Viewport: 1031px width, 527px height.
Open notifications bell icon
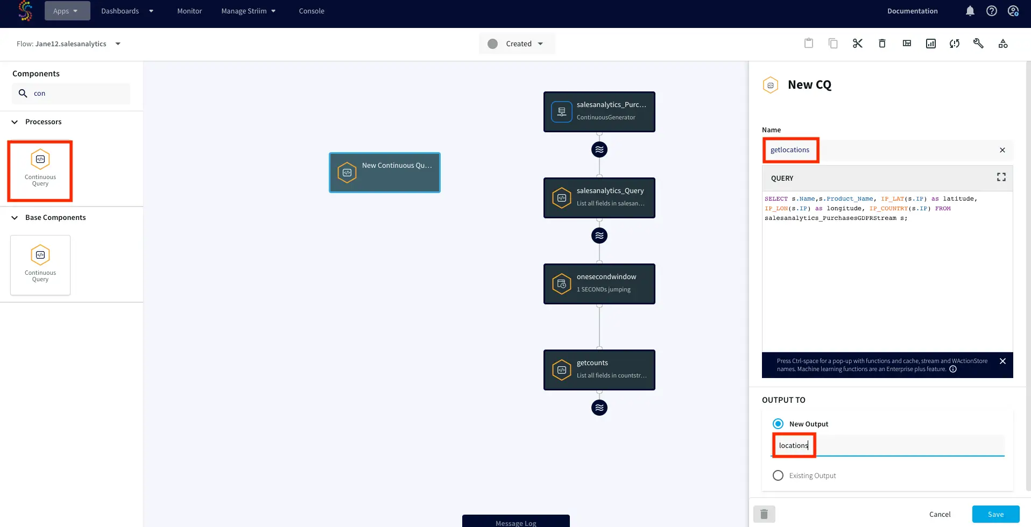pos(970,11)
